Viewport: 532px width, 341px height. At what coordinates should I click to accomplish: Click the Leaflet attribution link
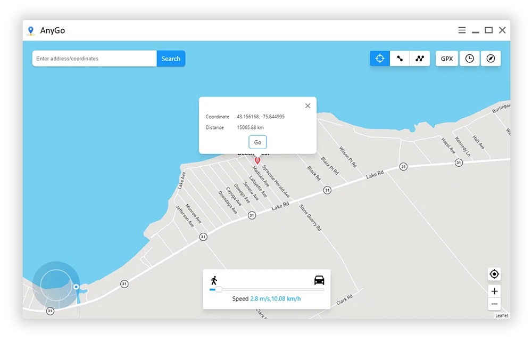(502, 315)
